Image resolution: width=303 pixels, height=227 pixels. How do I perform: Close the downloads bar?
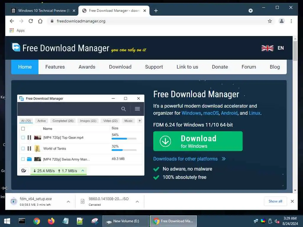tap(292, 201)
